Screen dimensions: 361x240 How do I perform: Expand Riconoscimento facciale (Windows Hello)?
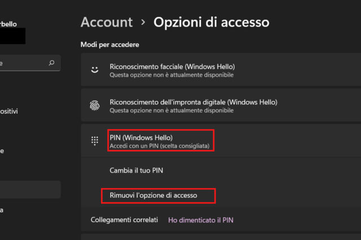tap(226, 70)
